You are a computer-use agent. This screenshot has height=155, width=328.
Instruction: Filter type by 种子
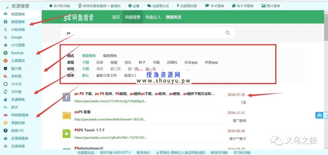click(x=142, y=62)
